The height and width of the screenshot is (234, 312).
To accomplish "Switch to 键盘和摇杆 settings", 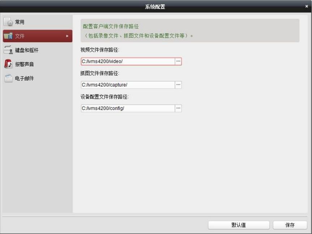I will 26,50.
